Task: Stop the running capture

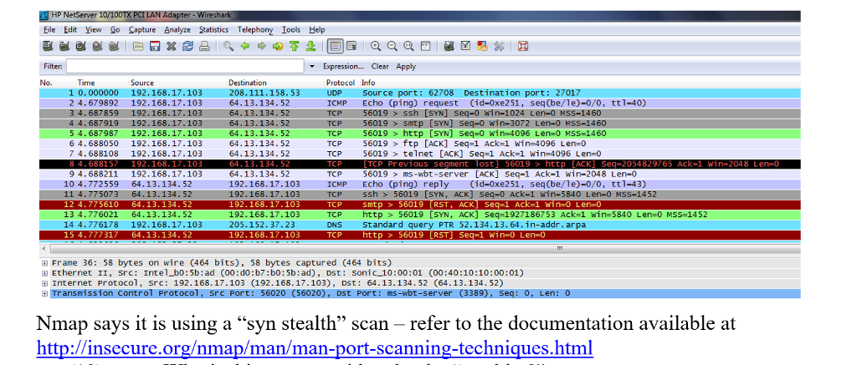Action: (x=97, y=47)
